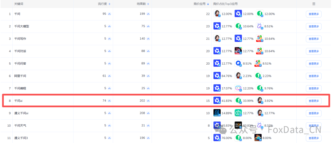This screenshot has height=143, width=332.
Task: Click first app icon in 千问 row
Action: point(217,14)
